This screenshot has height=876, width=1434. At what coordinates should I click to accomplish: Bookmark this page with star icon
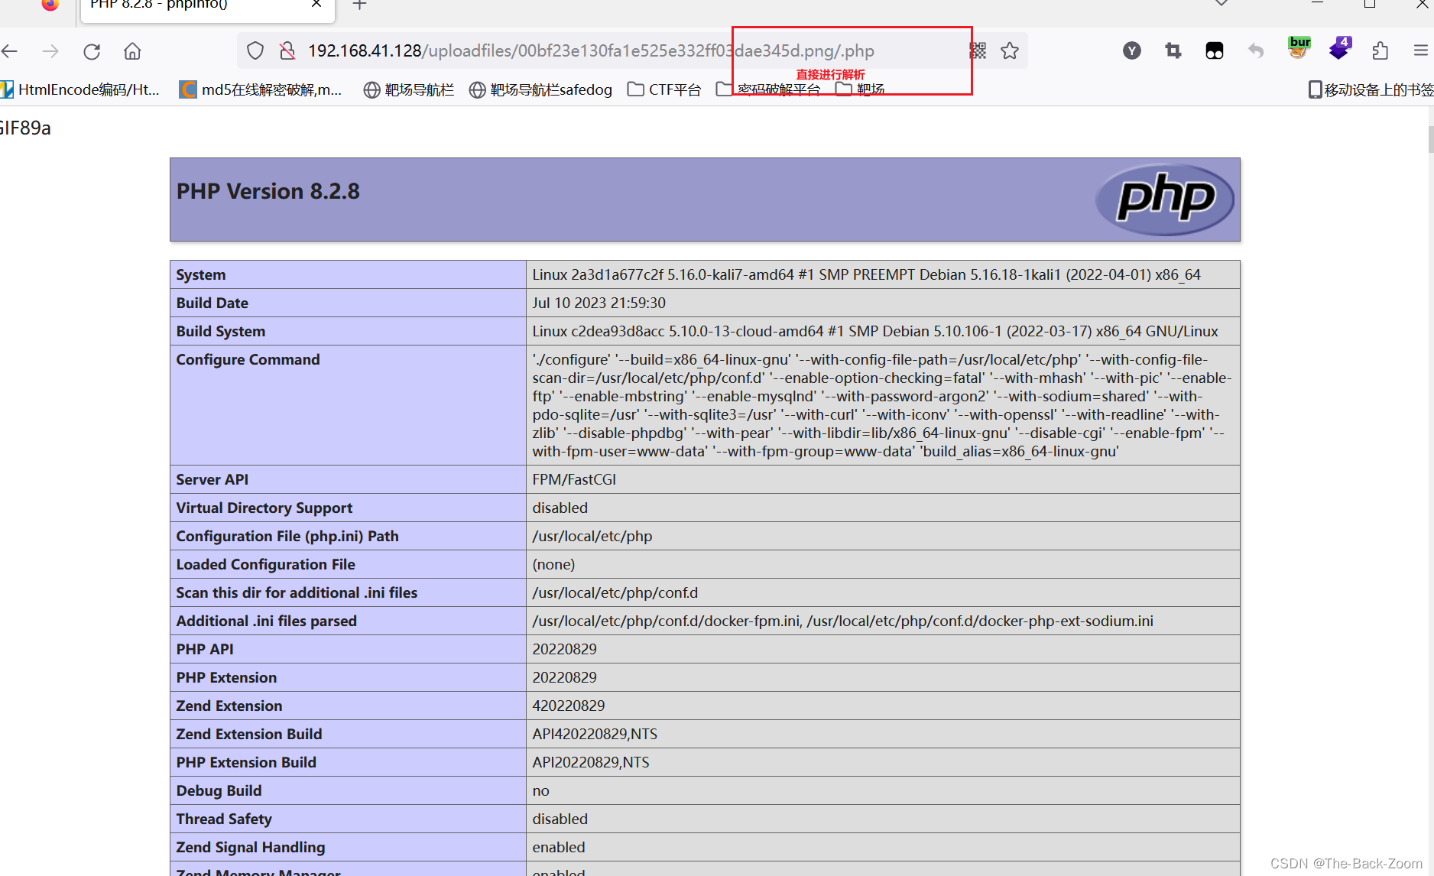(1010, 51)
